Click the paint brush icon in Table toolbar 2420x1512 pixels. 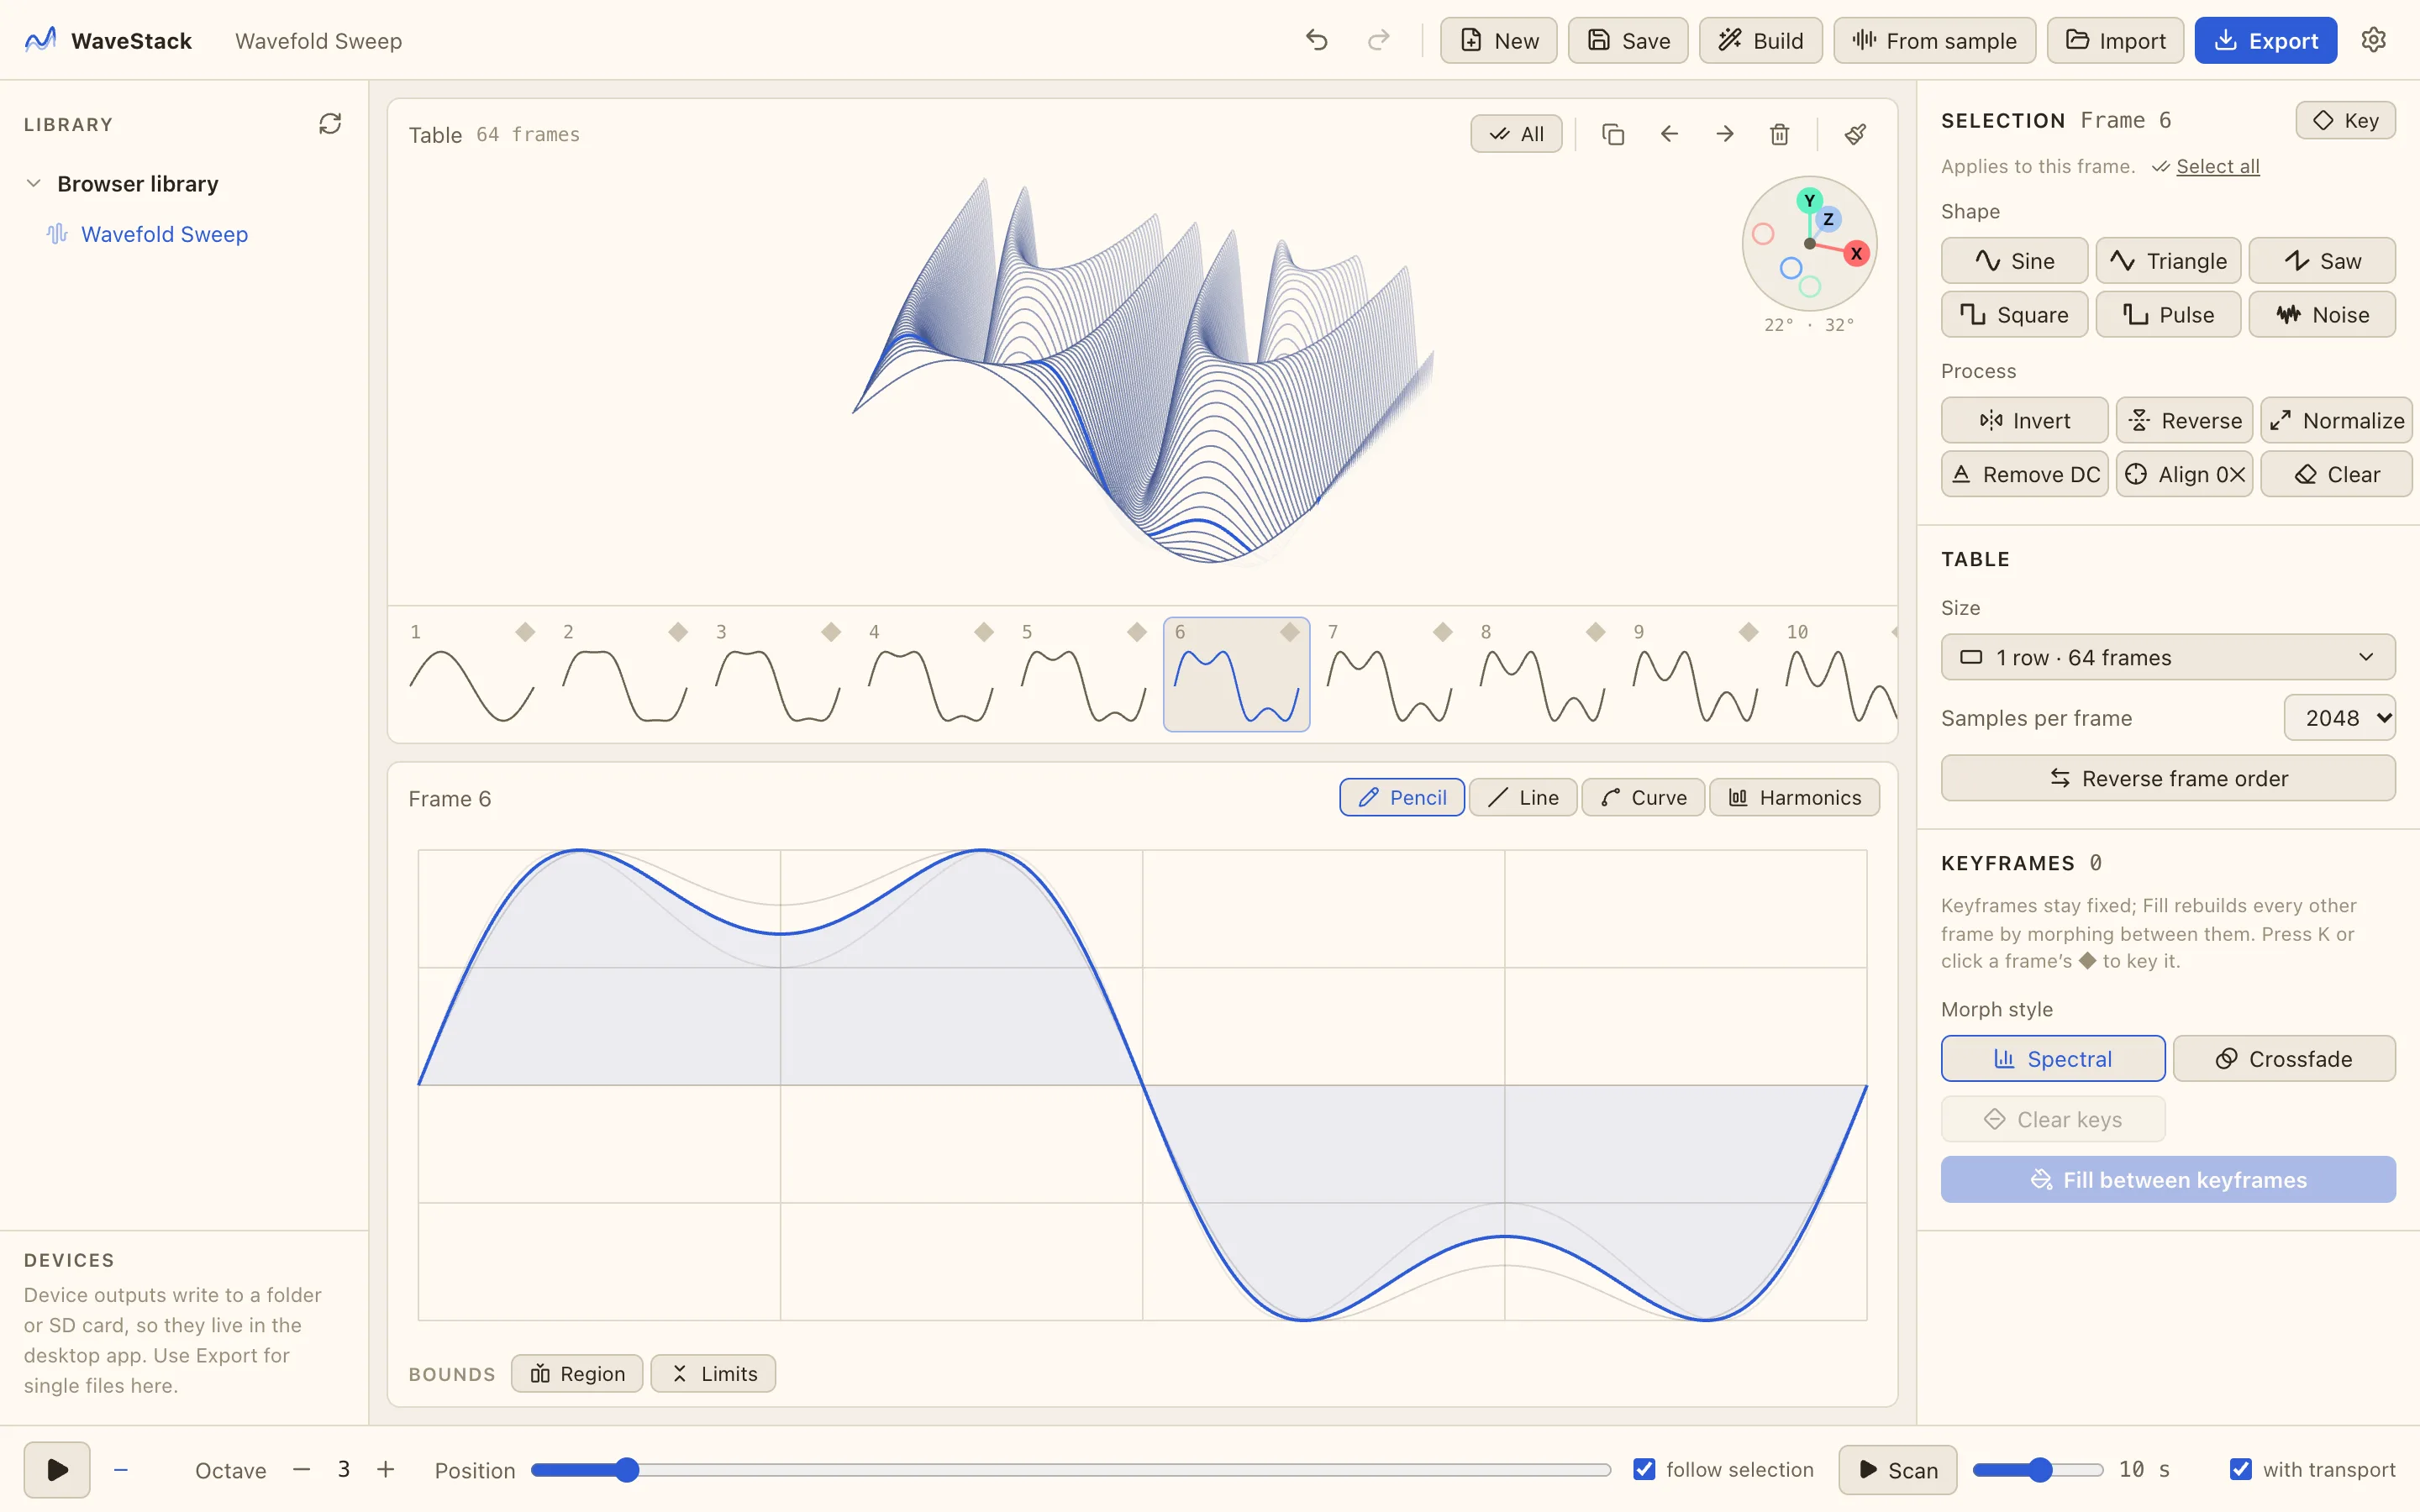[x=1855, y=134]
